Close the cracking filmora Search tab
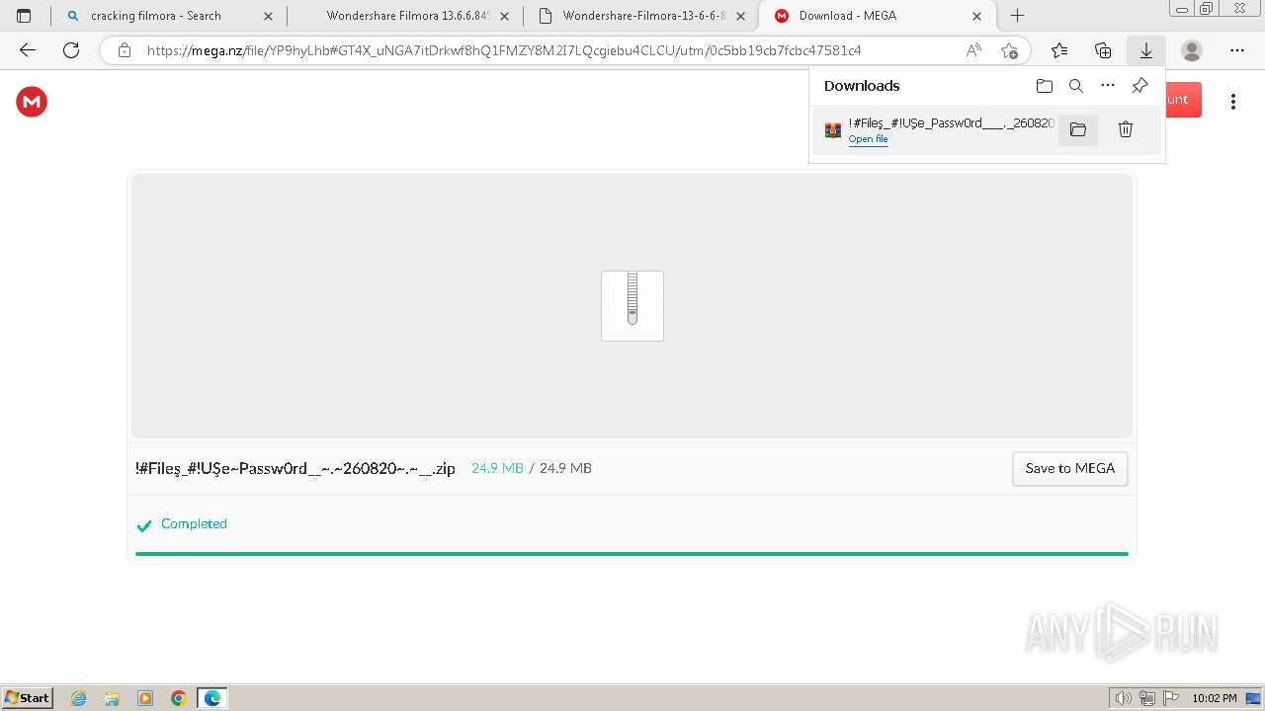The height and width of the screenshot is (711, 1265). pyautogui.click(x=268, y=16)
